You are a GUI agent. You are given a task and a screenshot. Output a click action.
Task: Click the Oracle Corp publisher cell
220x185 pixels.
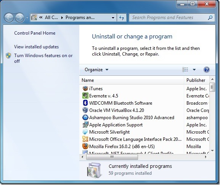pyautogui.click(x=198, y=110)
